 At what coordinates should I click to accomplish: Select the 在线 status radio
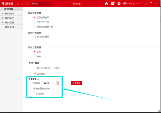(35, 51)
